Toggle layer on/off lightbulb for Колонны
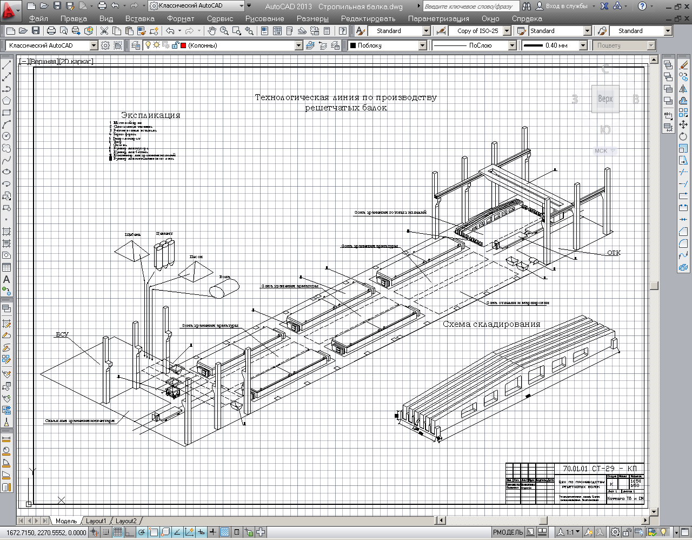 [148, 45]
